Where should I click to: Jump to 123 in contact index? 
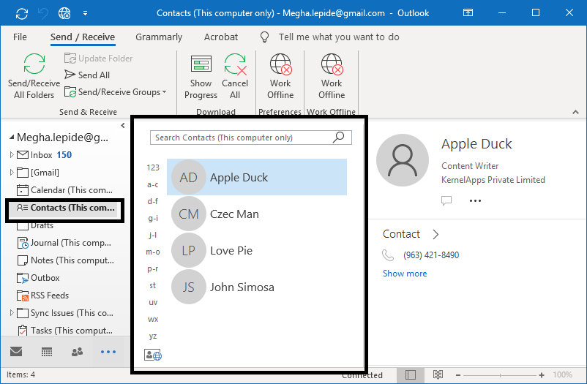click(153, 167)
